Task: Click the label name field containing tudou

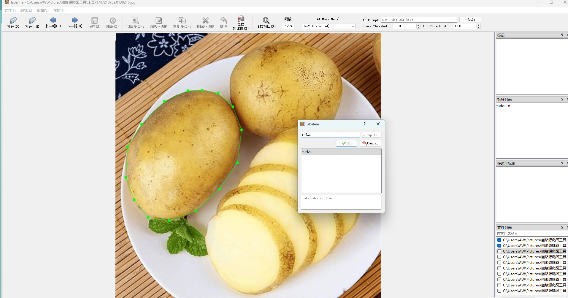Action: point(330,135)
